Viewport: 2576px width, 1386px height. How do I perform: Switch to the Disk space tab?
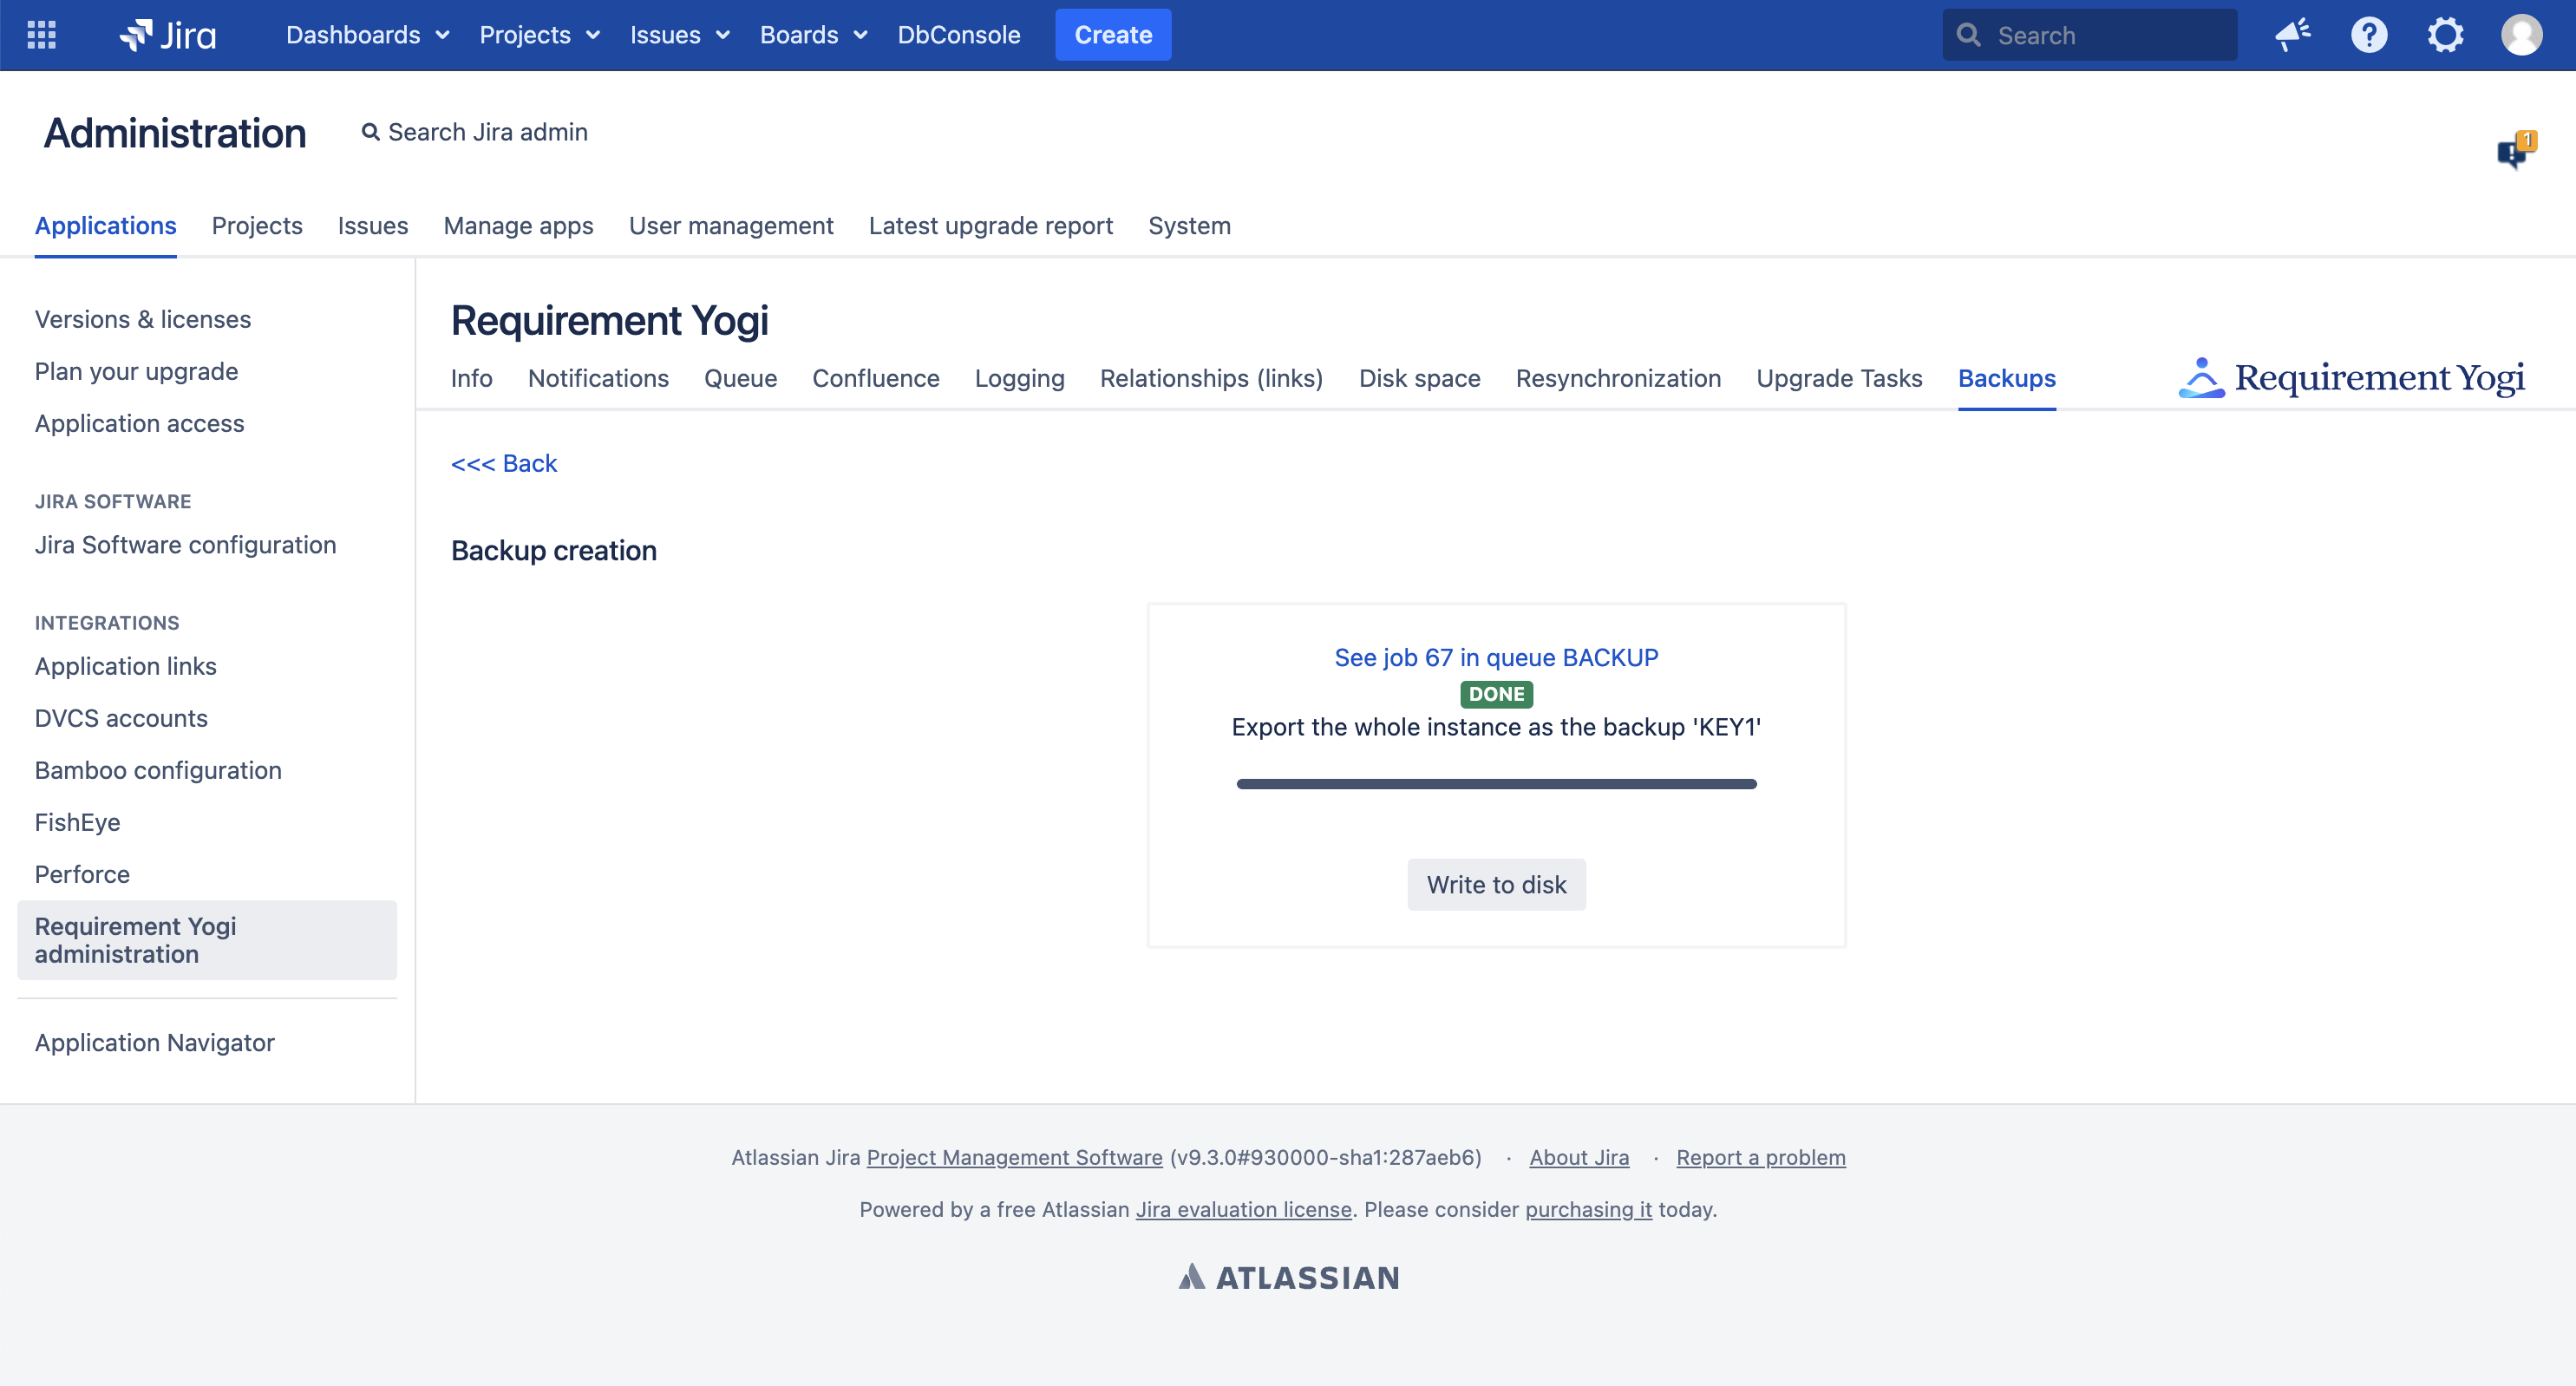(x=1419, y=378)
